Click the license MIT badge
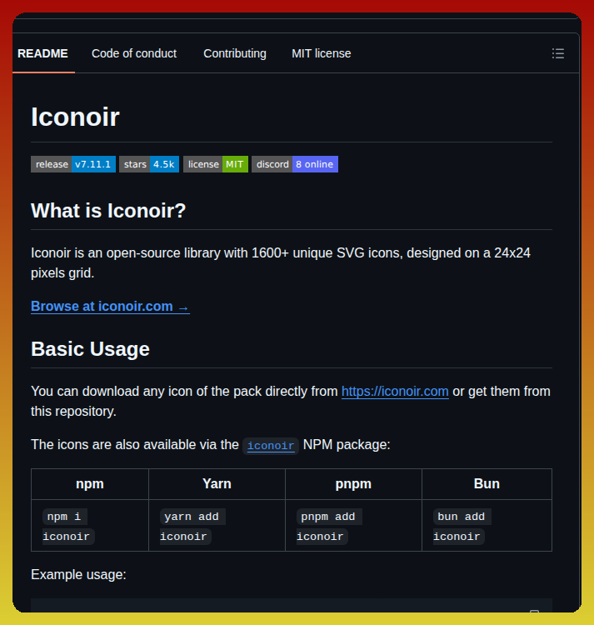This screenshot has width=594, height=625. pos(216,164)
